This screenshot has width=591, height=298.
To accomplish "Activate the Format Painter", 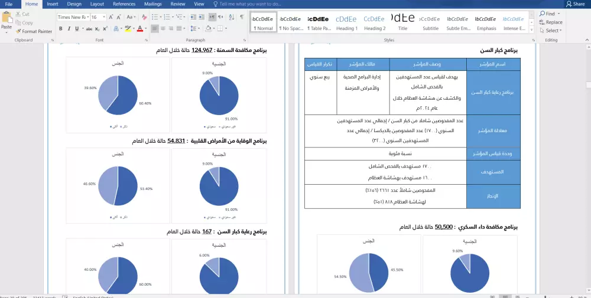I will coord(34,31).
